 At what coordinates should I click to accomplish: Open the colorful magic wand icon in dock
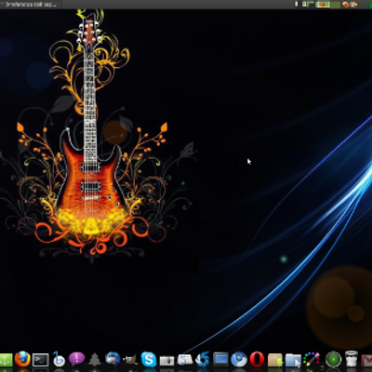tap(311, 359)
